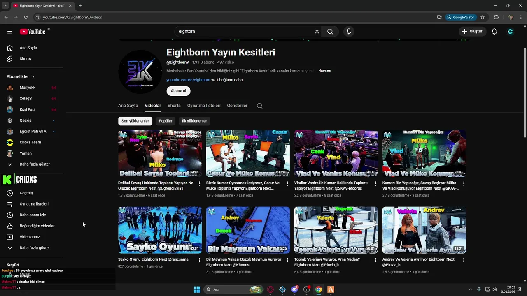Open the notifications bell
The height and width of the screenshot is (296, 527).
[494, 32]
